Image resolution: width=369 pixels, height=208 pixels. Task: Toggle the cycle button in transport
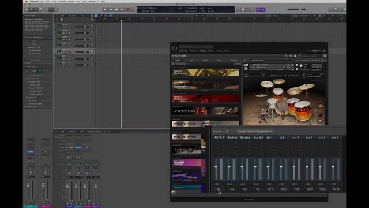[x=133, y=9]
